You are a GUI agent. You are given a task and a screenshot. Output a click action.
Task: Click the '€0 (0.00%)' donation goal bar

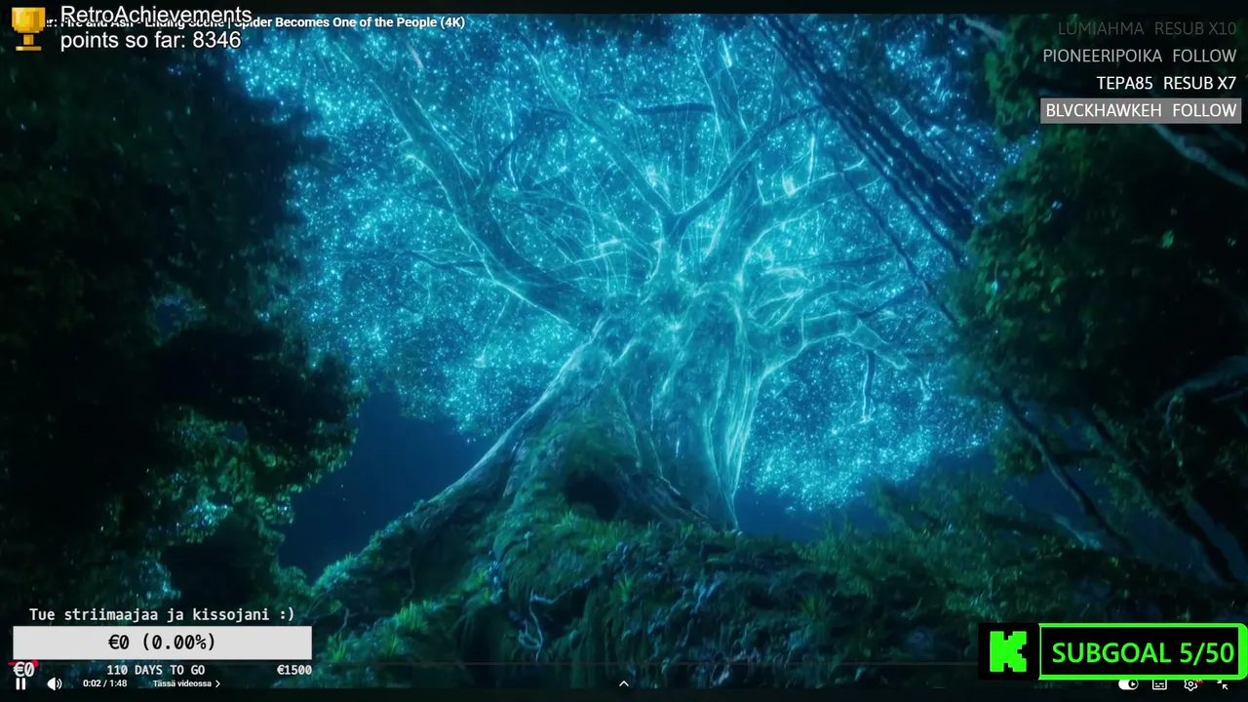[162, 643]
